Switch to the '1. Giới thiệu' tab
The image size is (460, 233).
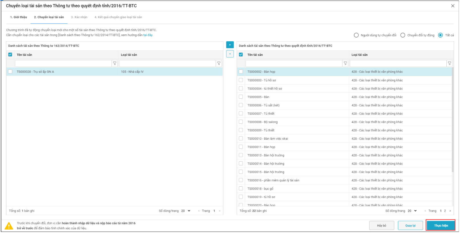click(19, 17)
